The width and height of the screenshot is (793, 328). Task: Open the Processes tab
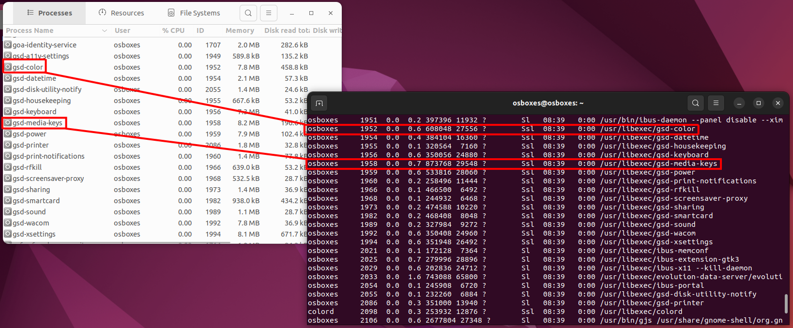tap(49, 13)
